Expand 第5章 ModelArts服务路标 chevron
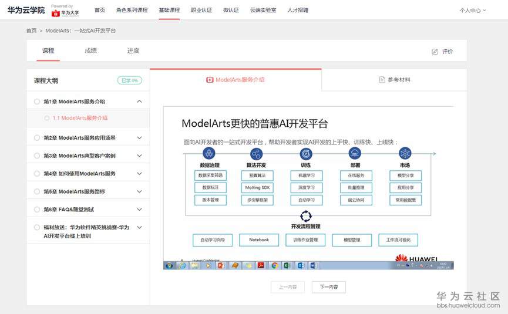The width and height of the screenshot is (508, 314). point(139,191)
